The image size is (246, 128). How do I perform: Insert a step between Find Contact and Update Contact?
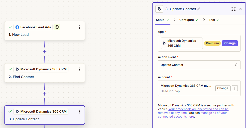click(45, 94)
